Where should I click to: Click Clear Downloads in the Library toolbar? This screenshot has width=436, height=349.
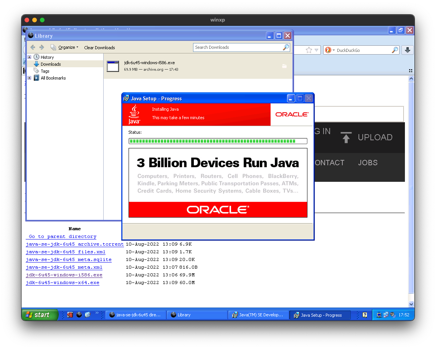click(x=99, y=48)
